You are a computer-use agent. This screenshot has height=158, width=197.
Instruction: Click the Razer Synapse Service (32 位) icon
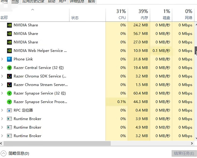pyautogui.click(x=9, y=93)
